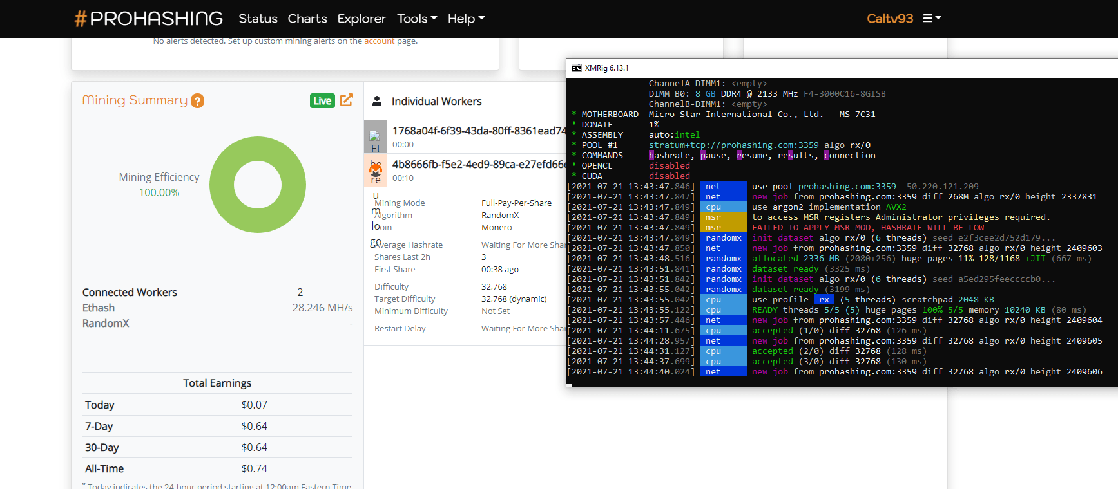Click the Not Set minimum difficulty value
The width and height of the screenshot is (1118, 489).
pos(496,311)
